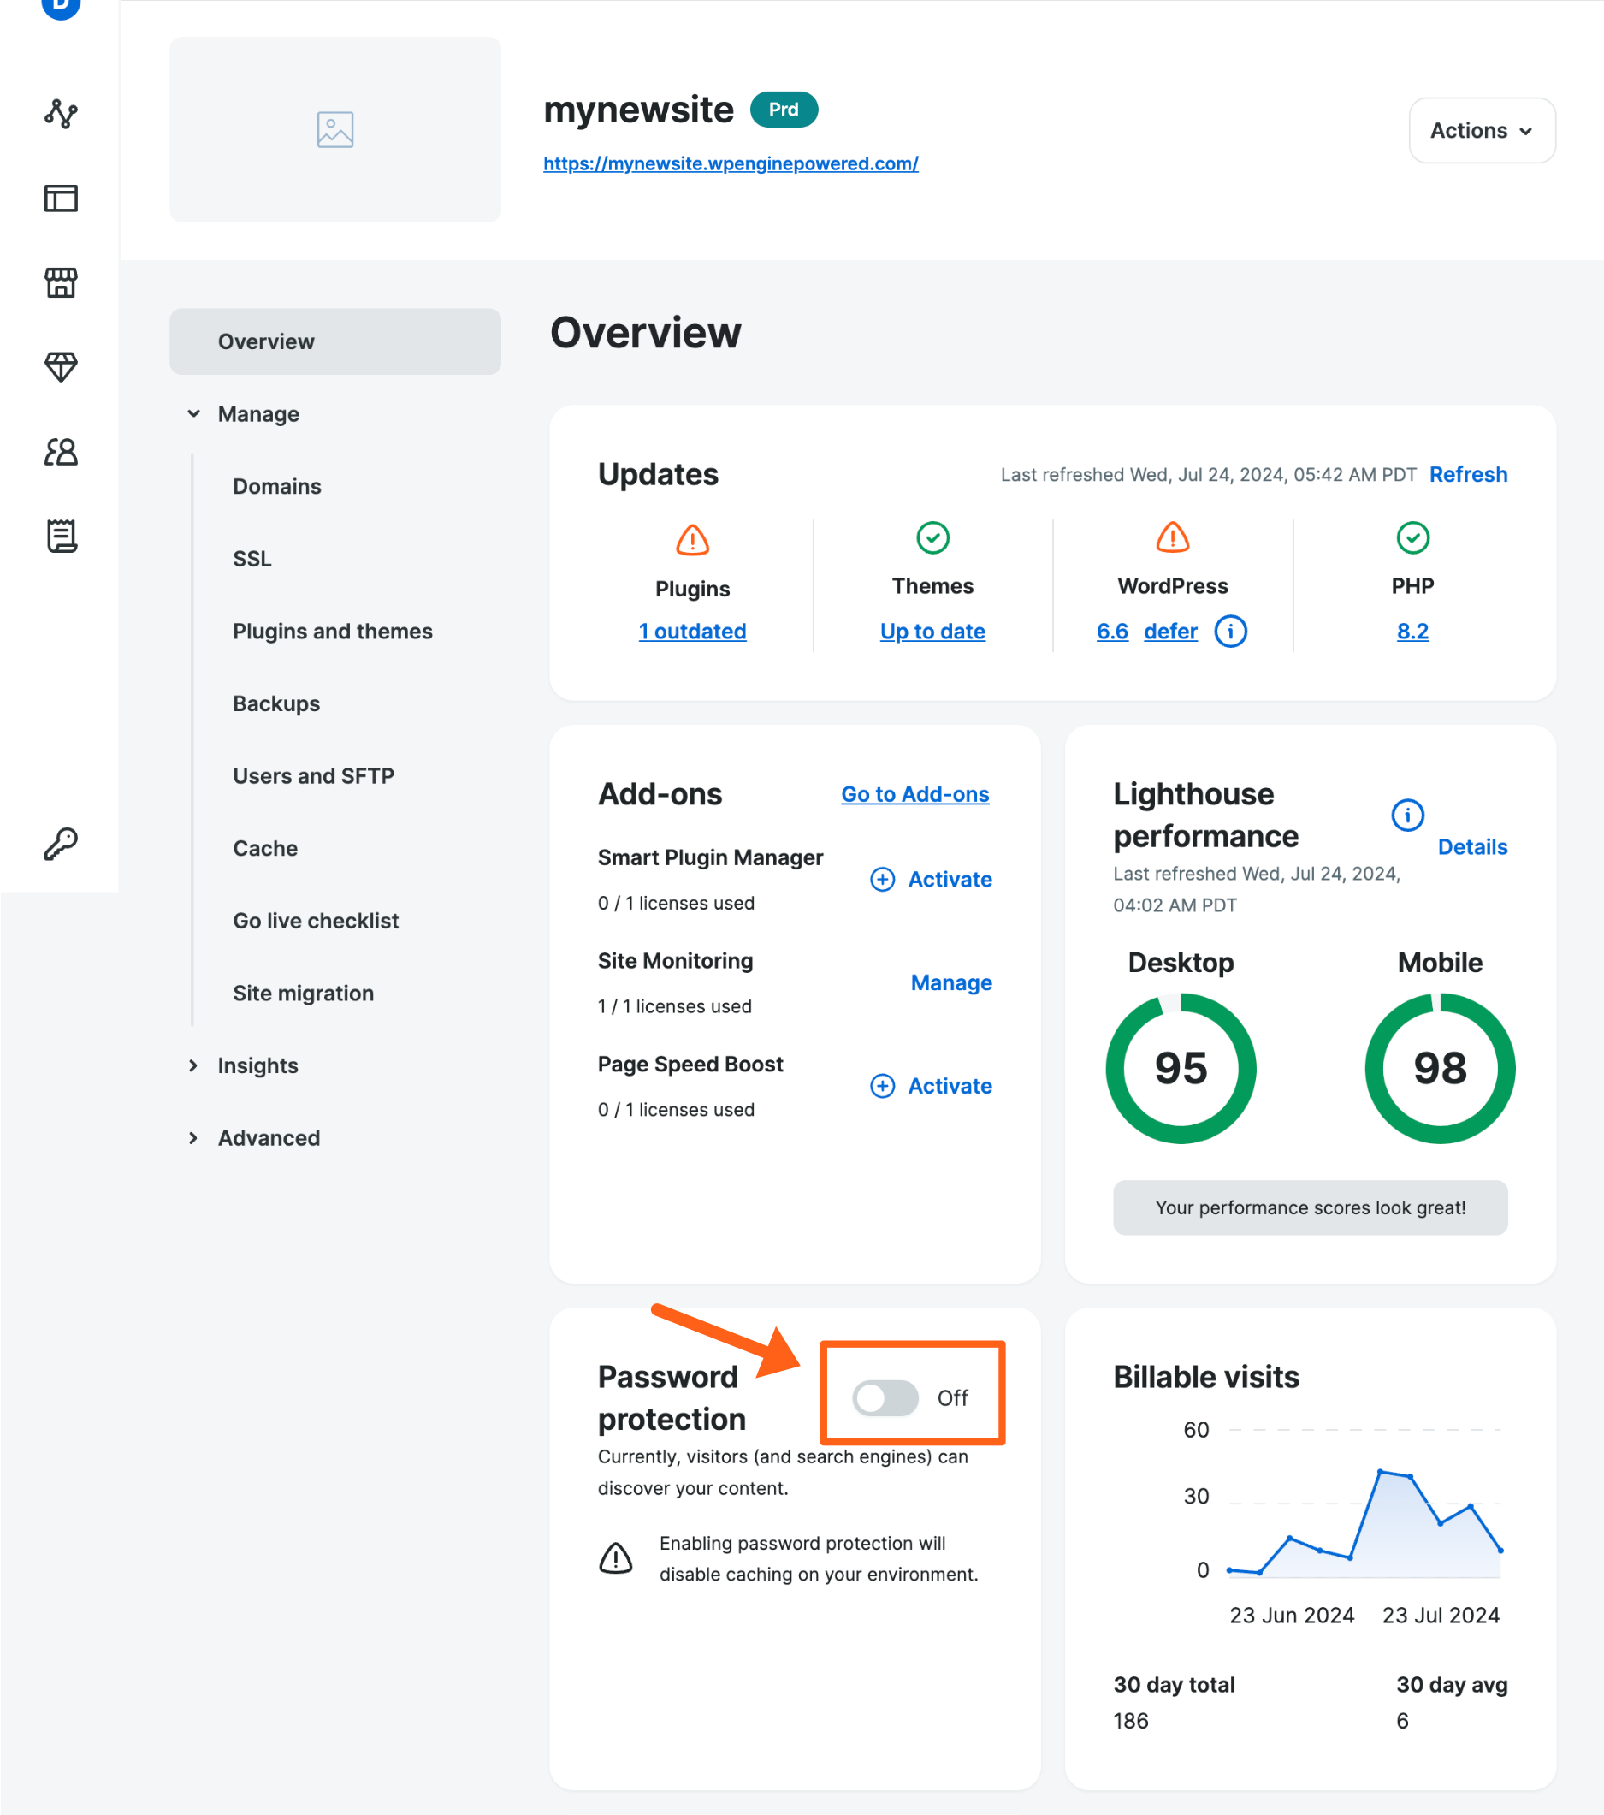Click the WordPress defer info tooltip
The width and height of the screenshot is (1604, 1815).
pyautogui.click(x=1230, y=632)
